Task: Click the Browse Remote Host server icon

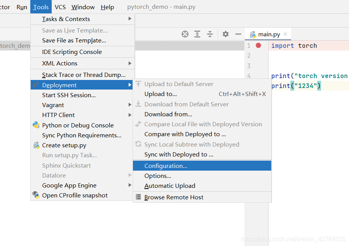Action: [138, 197]
